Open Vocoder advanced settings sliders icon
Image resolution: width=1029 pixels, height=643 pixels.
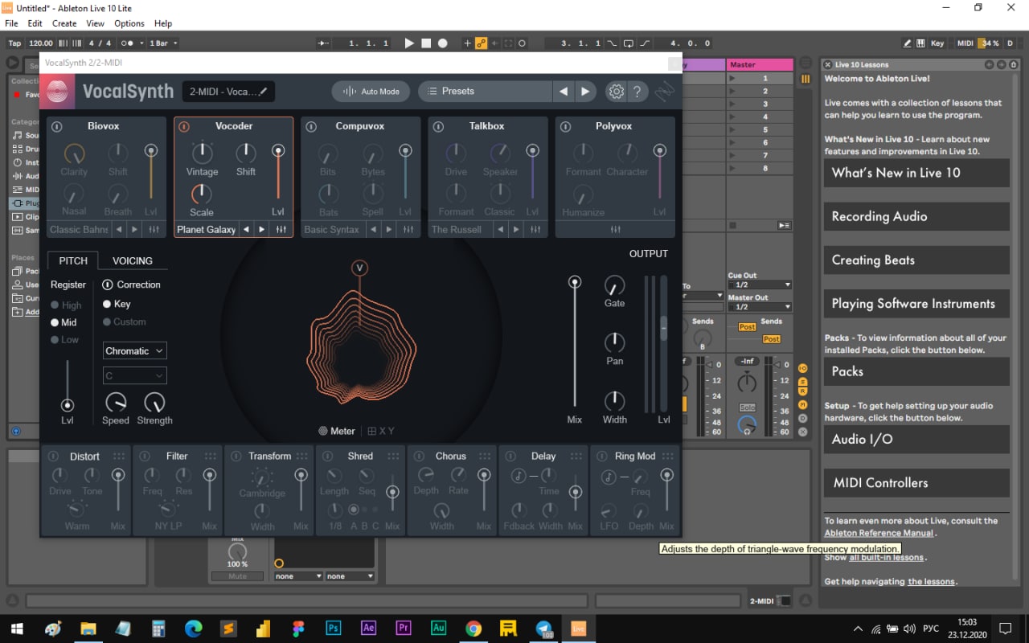[x=281, y=229]
